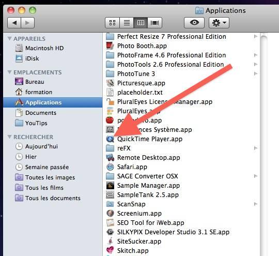Select the Skitch.app heart icon
The image size is (279, 256).
tap(110, 250)
